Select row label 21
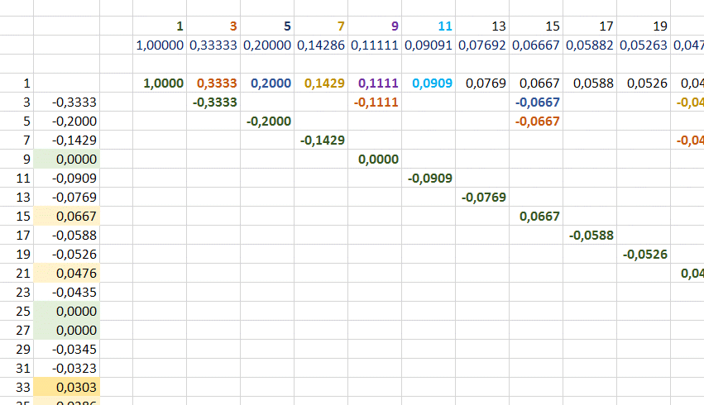This screenshot has width=704, height=405. (17, 273)
